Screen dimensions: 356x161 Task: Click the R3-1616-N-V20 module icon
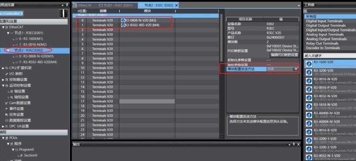click(x=309, y=106)
